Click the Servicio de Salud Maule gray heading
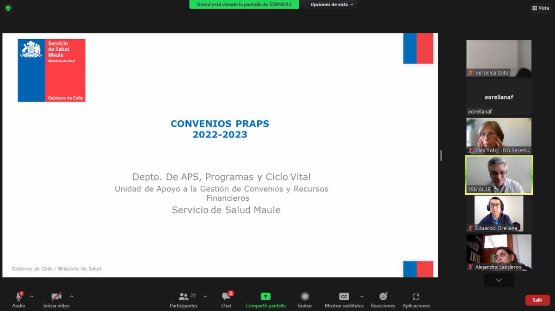555x311 pixels. coord(226,210)
